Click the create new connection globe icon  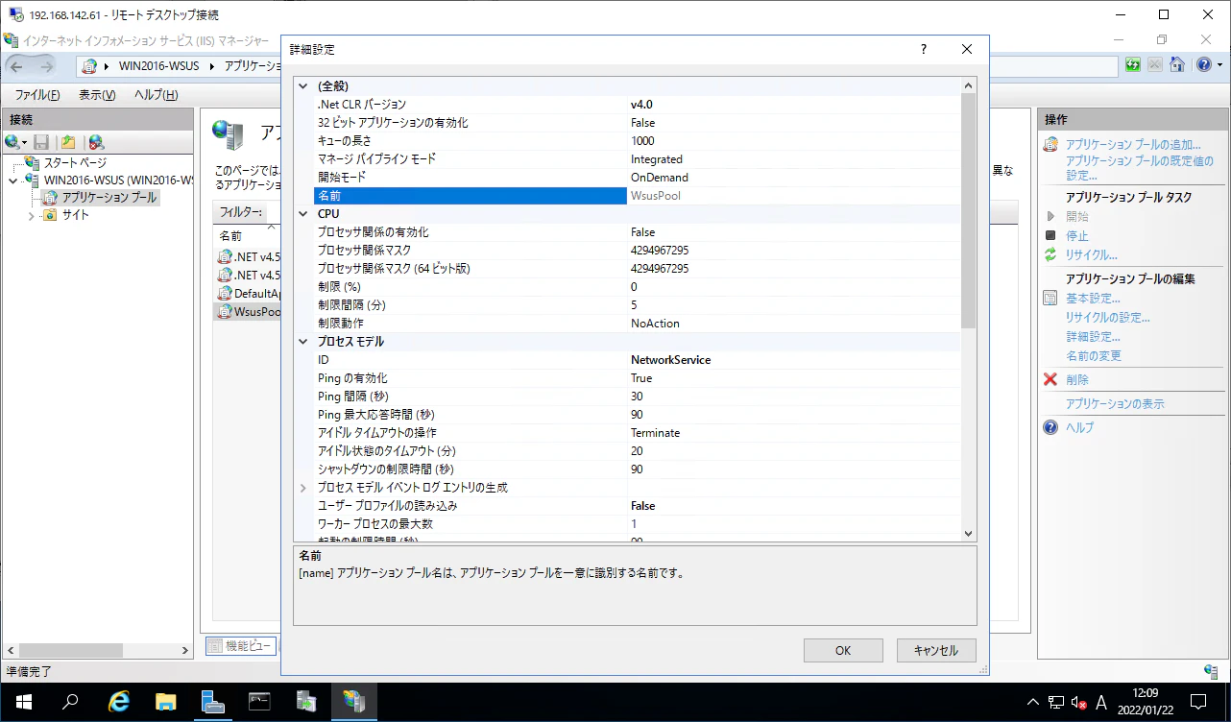12,142
